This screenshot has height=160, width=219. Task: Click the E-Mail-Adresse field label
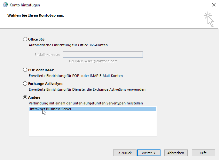click(47, 55)
